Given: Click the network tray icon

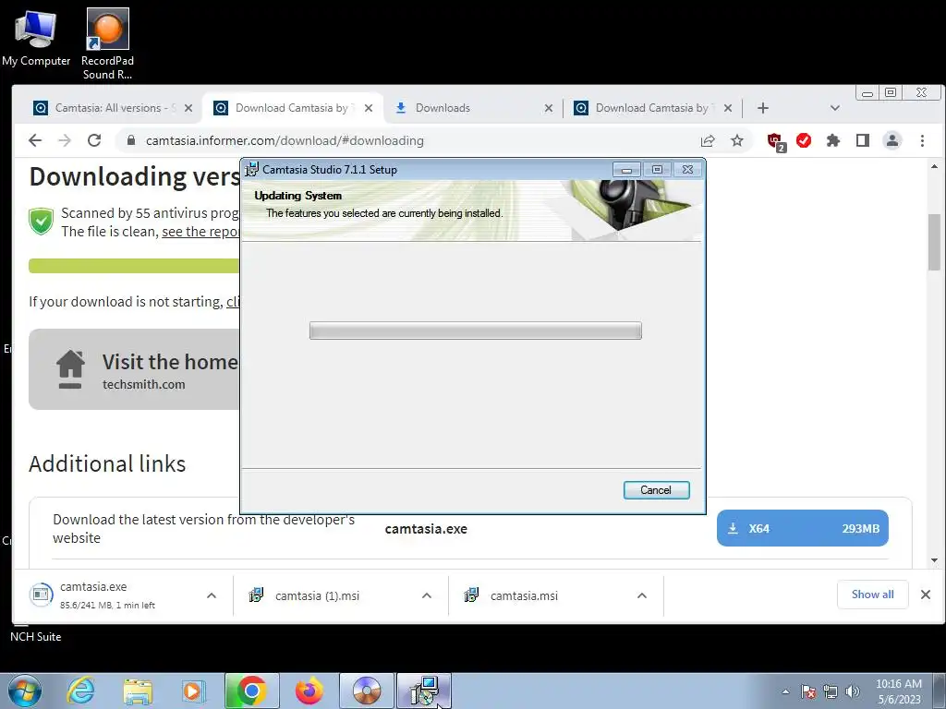Looking at the screenshot, I should click(x=831, y=691).
